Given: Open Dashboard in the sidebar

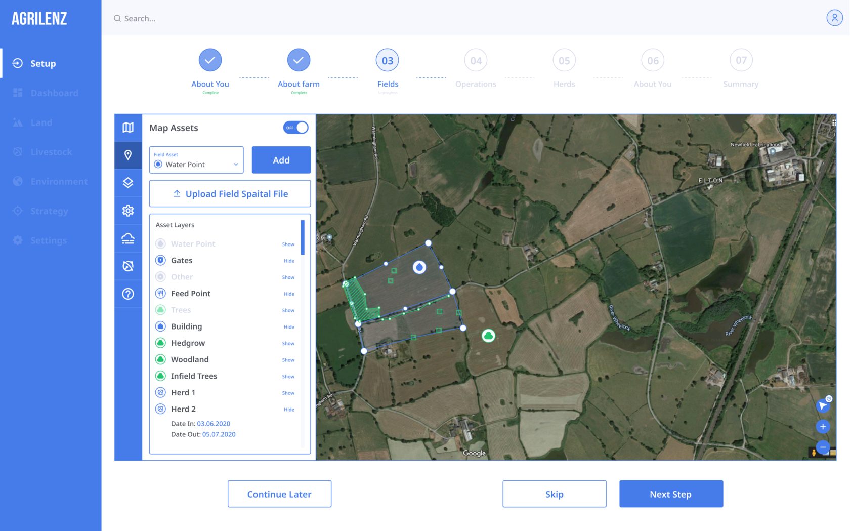Looking at the screenshot, I should pyautogui.click(x=54, y=93).
